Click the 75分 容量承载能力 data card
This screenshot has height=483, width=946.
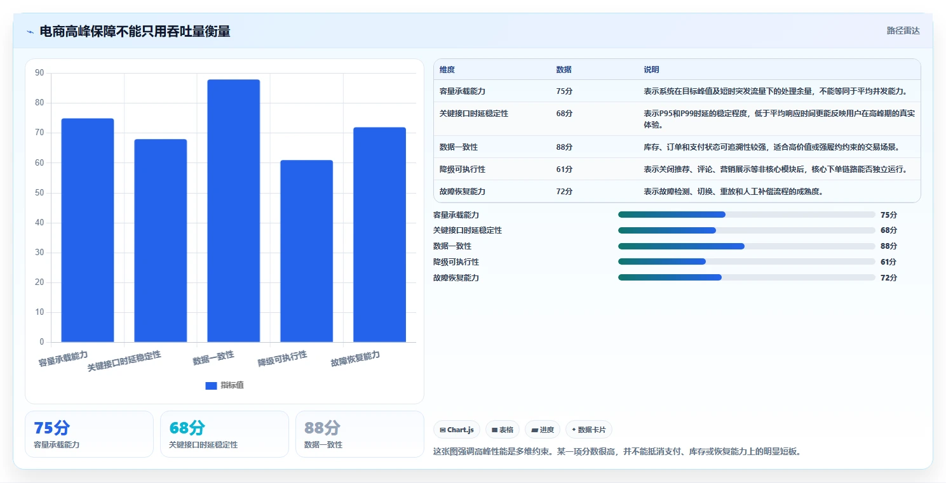tap(89, 434)
